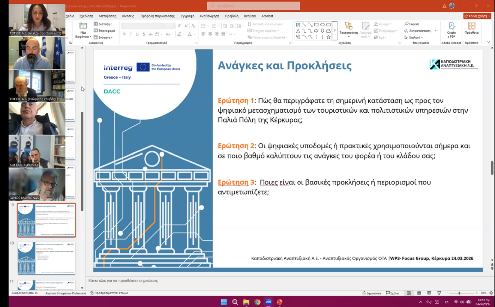The image size is (495, 307).
Task: Toggle the Σχόλια comments pane
Action: (393, 293)
